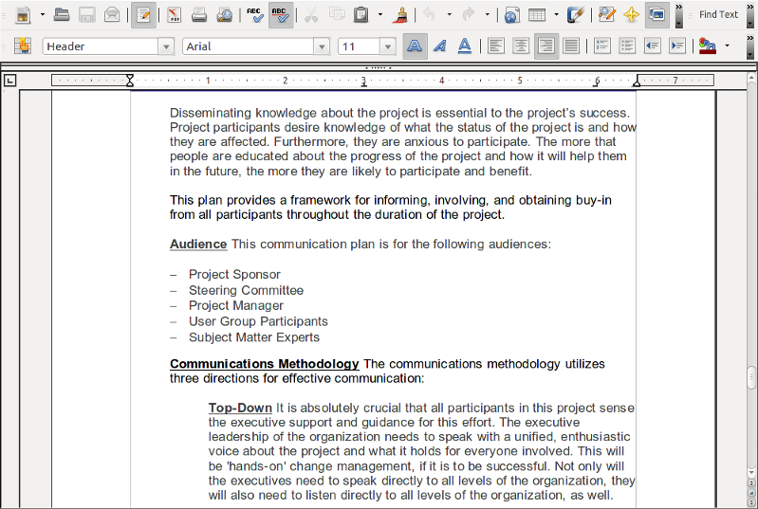Toggle numbered list
This screenshot has height=509, width=758.
(x=601, y=46)
